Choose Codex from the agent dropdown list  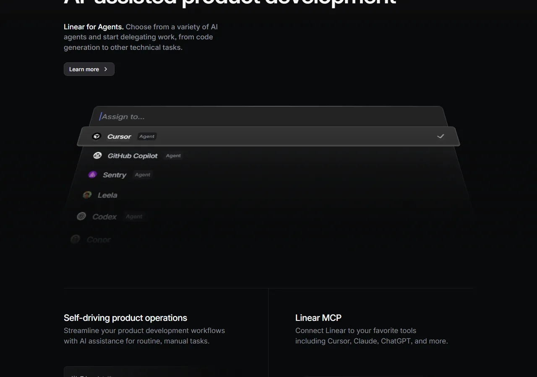click(104, 216)
